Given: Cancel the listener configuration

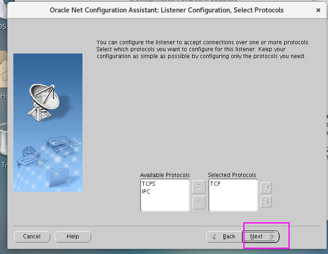Looking at the screenshot, I should point(32,236).
